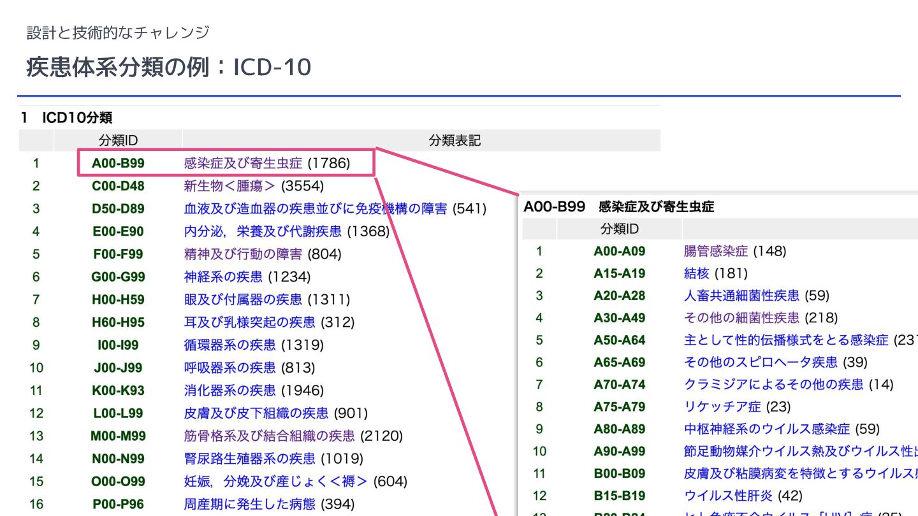Select classification ID O00-O99
The width and height of the screenshot is (918, 516).
[118, 481]
